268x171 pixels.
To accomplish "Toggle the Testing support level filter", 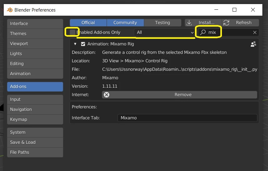I will pos(163,23).
